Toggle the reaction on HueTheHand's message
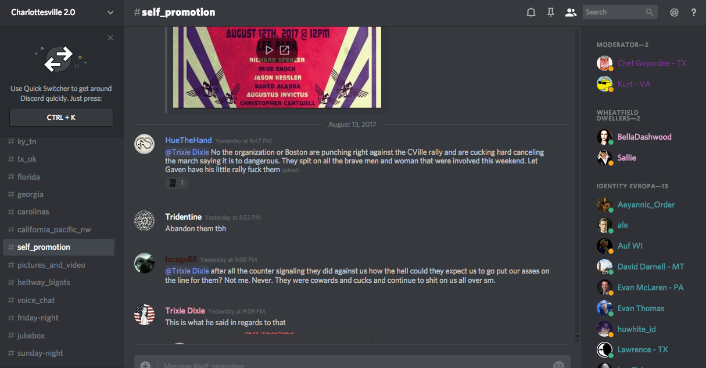Screen dimensions: 706x368 176,183
